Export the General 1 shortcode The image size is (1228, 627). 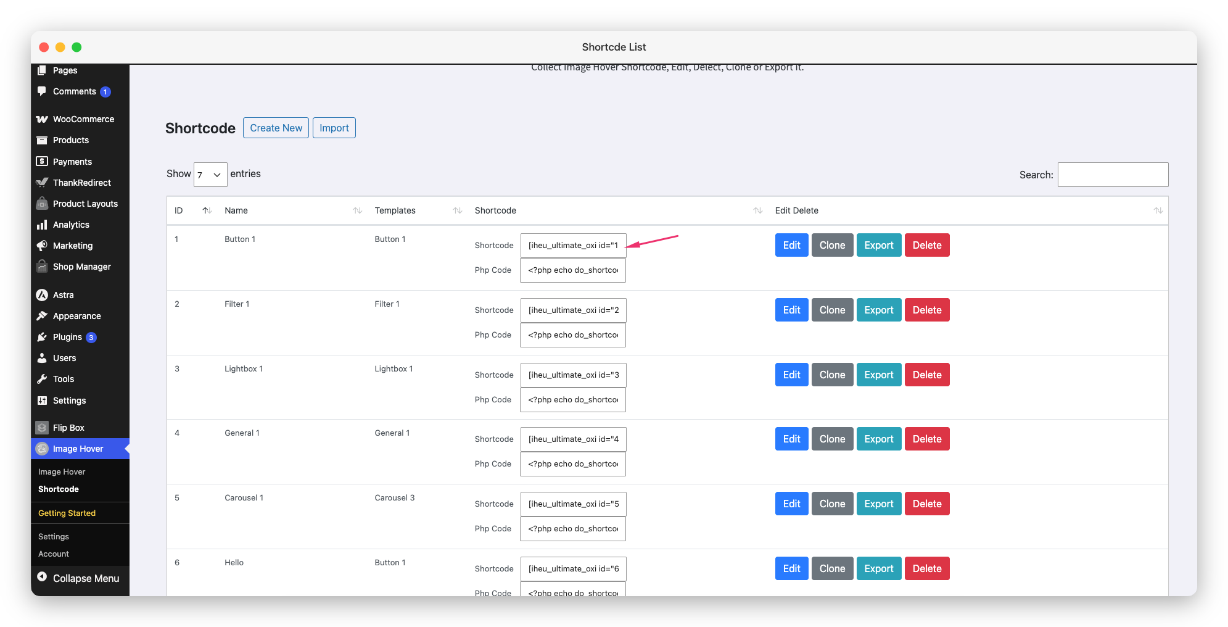[x=879, y=439]
